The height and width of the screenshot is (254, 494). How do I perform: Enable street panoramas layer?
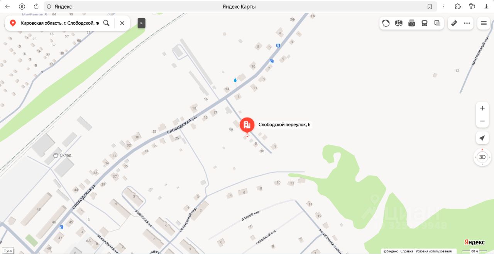[x=399, y=23]
